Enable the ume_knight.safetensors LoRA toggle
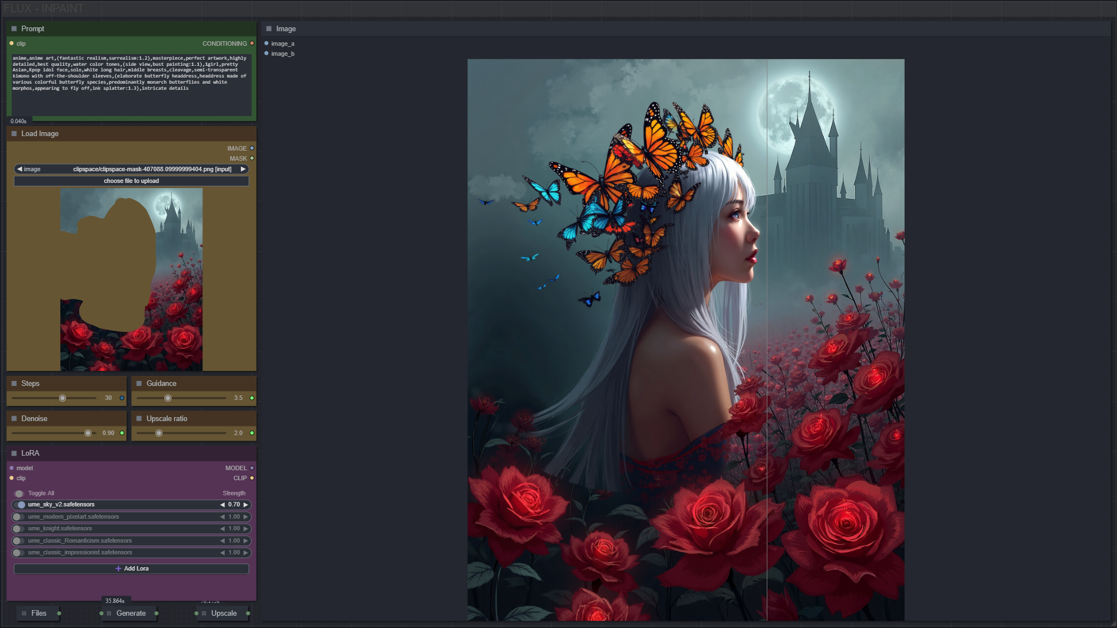This screenshot has height=628, width=1117. [x=18, y=529]
